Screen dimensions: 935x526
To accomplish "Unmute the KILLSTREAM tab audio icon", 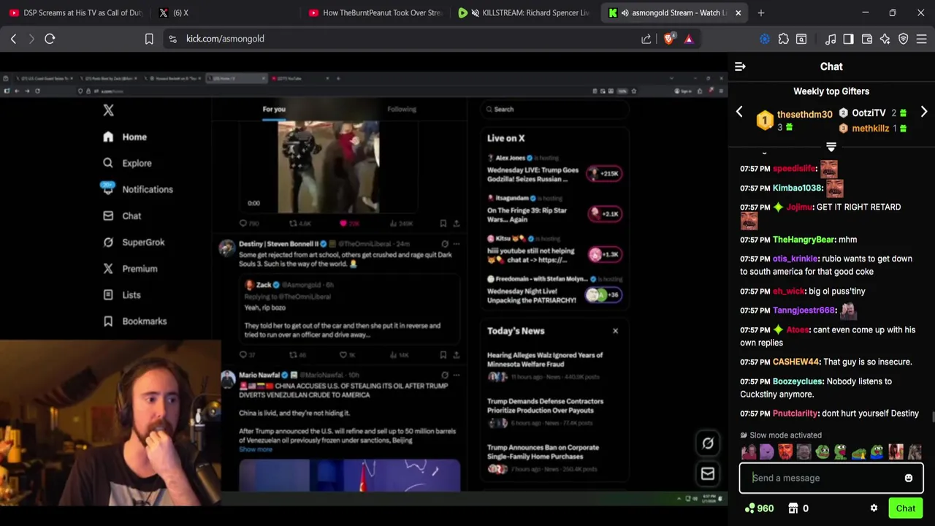I will click(475, 12).
